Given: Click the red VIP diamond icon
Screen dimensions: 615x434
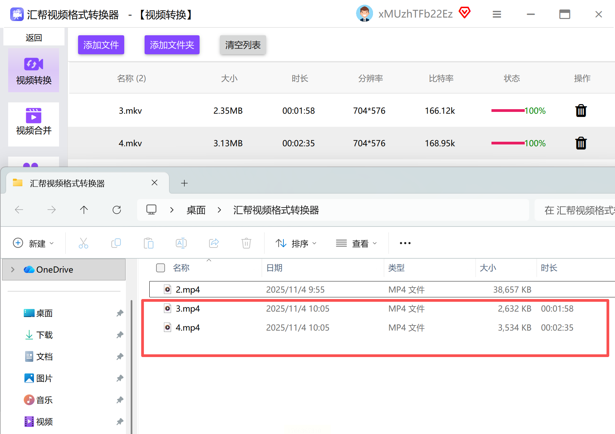Looking at the screenshot, I should 464,13.
